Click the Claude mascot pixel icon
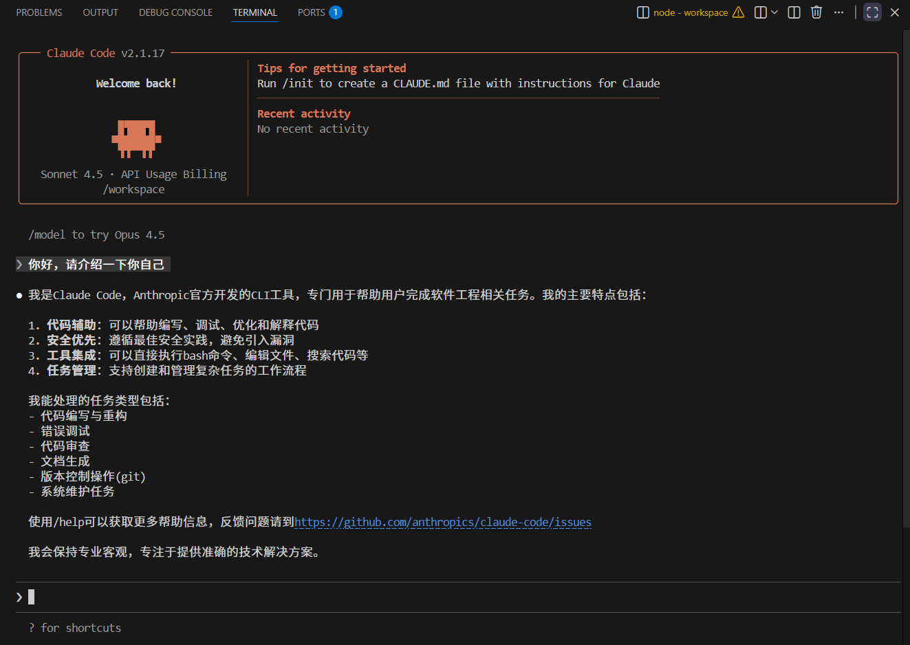This screenshot has height=645, width=910. click(x=136, y=139)
